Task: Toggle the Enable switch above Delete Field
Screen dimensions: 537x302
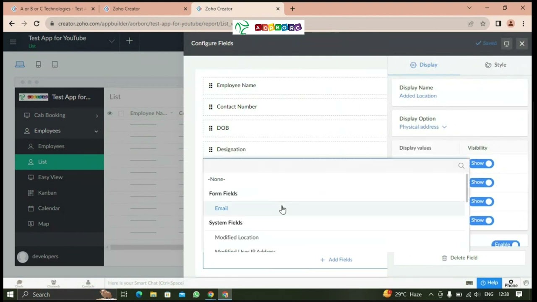Action: pos(506,244)
